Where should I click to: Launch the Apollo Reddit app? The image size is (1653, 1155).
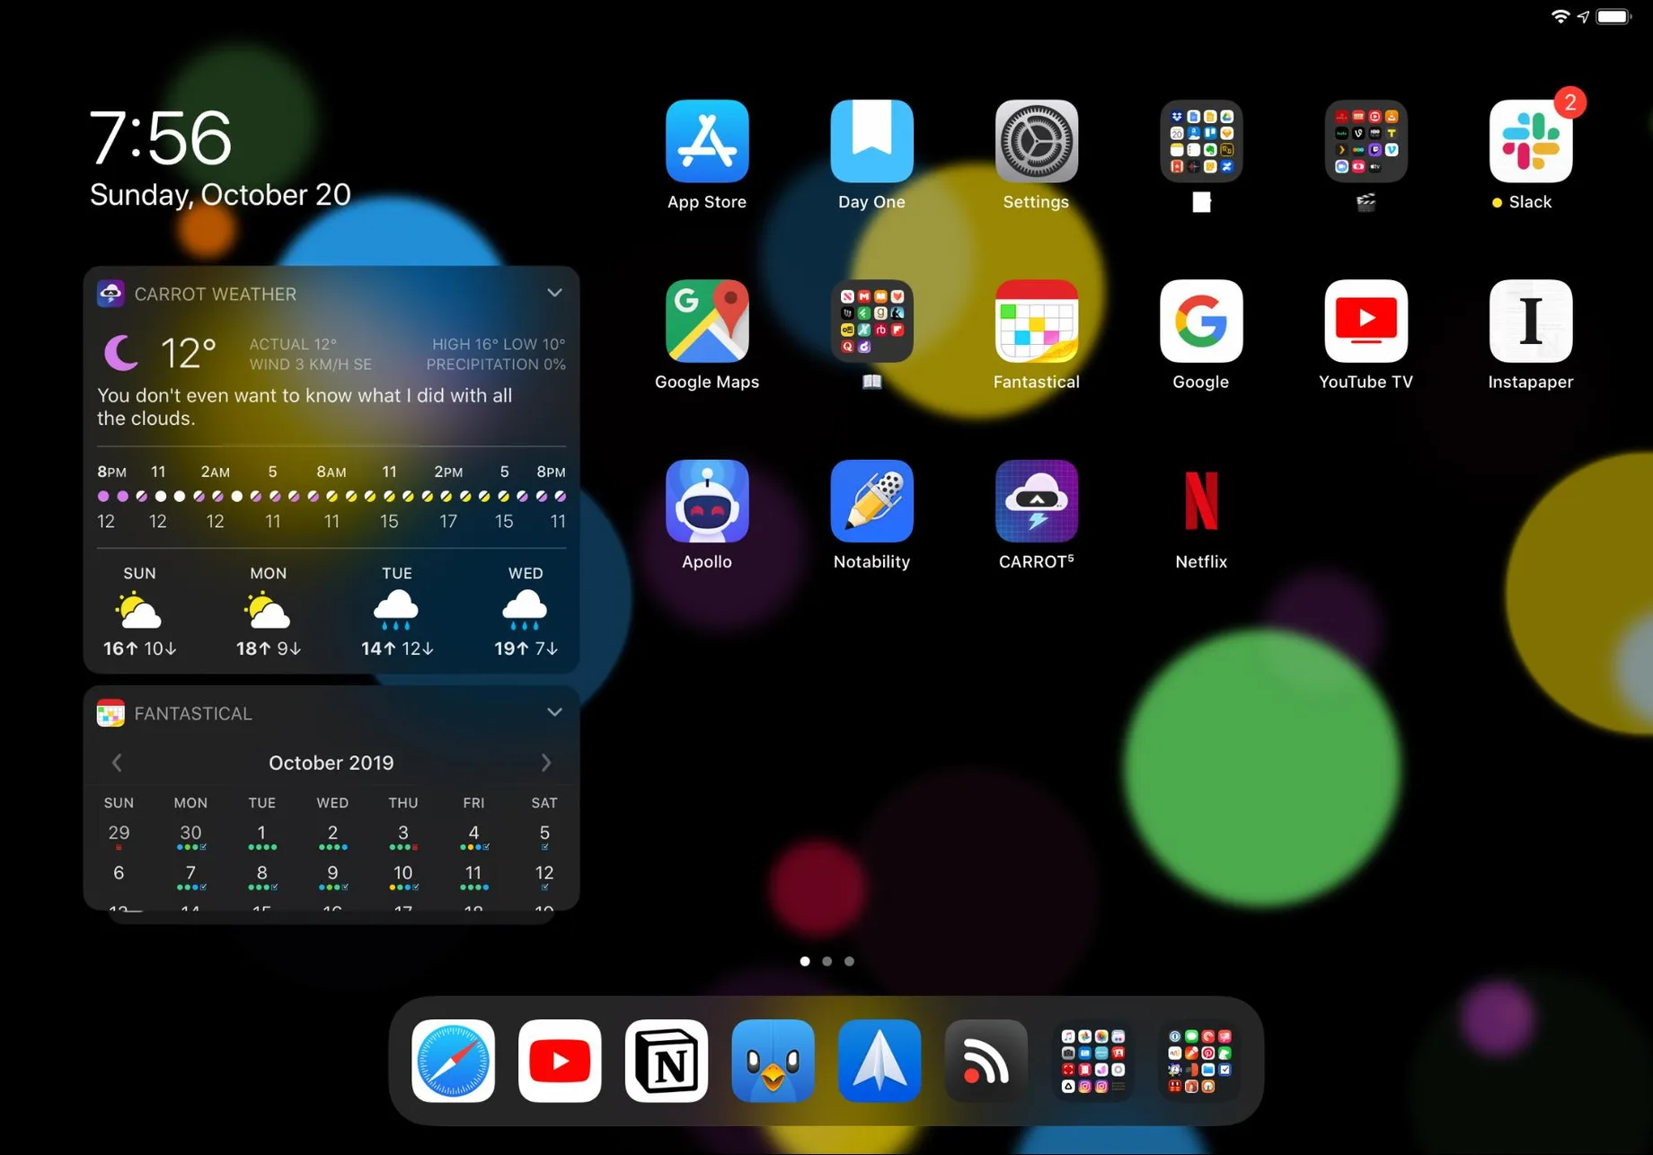click(707, 501)
